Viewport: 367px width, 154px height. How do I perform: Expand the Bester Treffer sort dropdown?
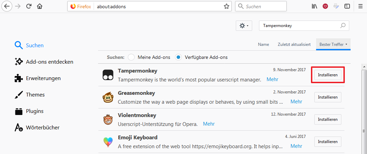(x=333, y=44)
